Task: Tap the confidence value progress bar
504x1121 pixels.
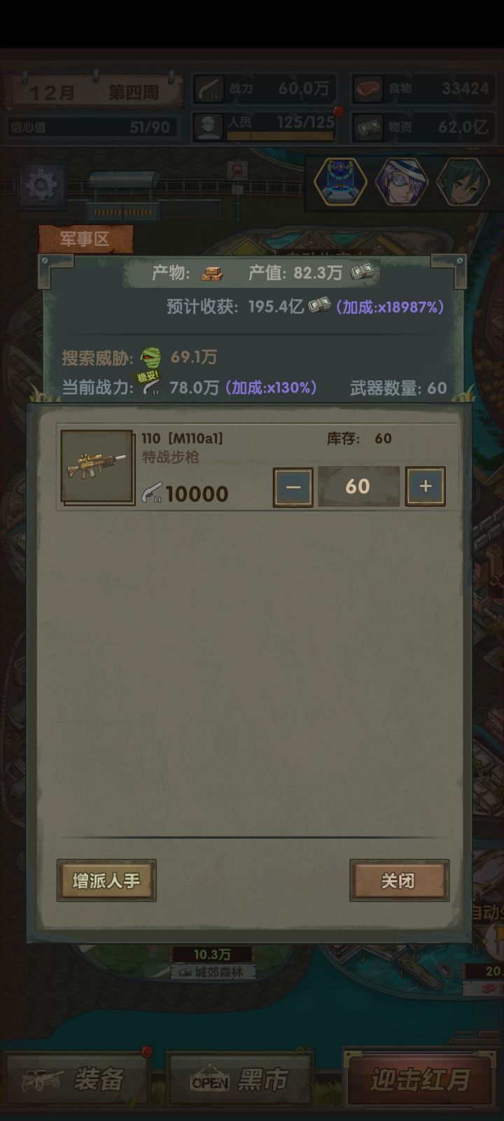Action: 90,128
